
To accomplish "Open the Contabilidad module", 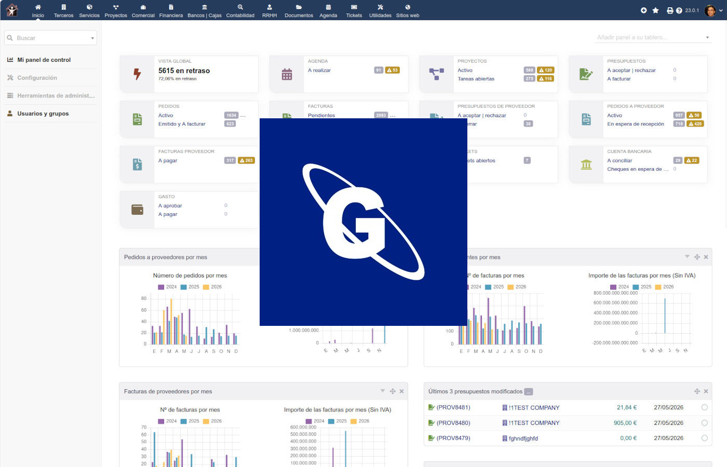I will coord(240,10).
